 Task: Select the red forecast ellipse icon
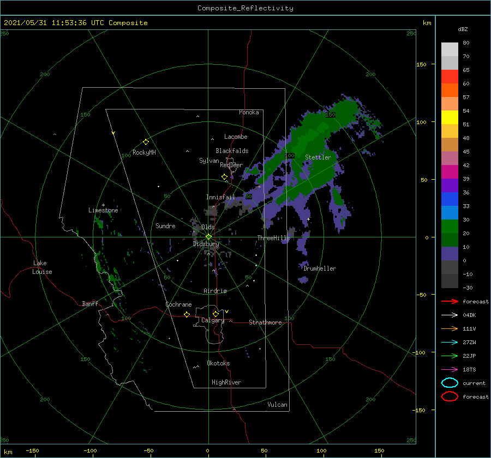(450, 396)
